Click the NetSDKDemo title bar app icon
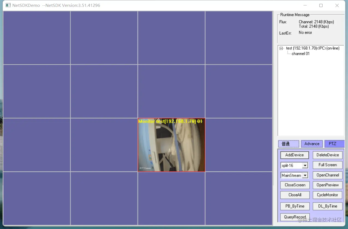This screenshot has height=229, width=348. tap(8, 5)
